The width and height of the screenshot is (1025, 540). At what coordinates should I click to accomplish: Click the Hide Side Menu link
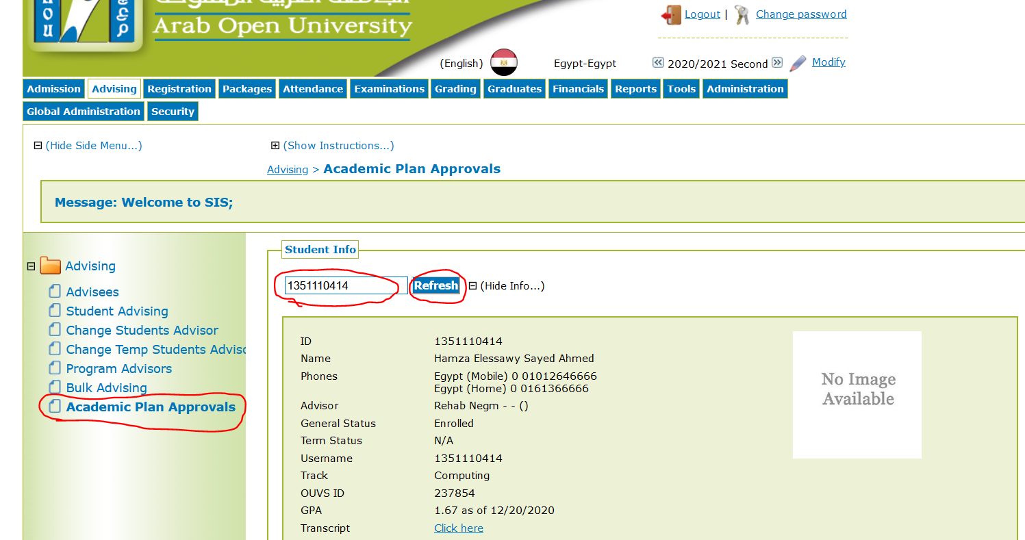pos(94,146)
